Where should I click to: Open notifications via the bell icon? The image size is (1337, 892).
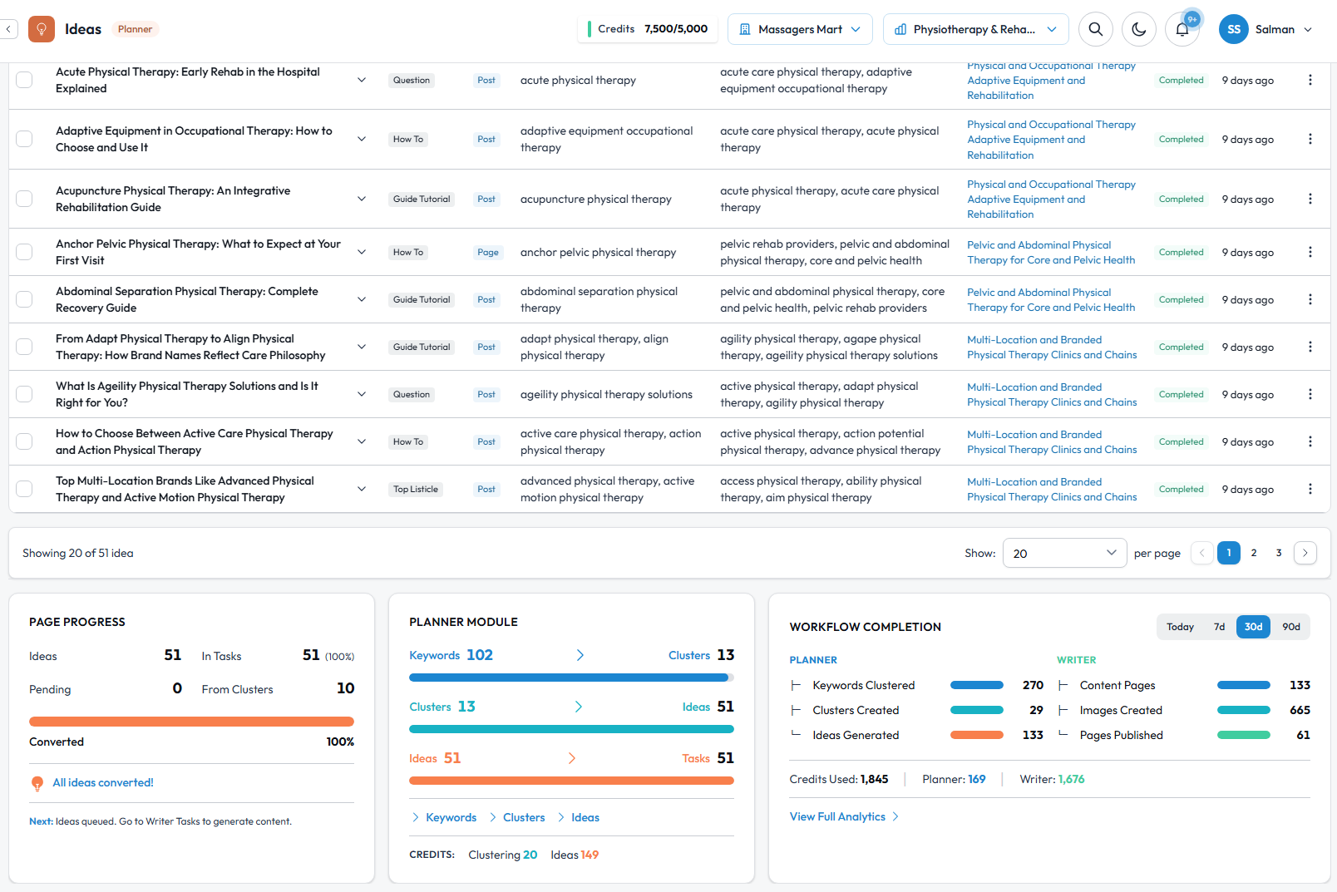point(1182,29)
